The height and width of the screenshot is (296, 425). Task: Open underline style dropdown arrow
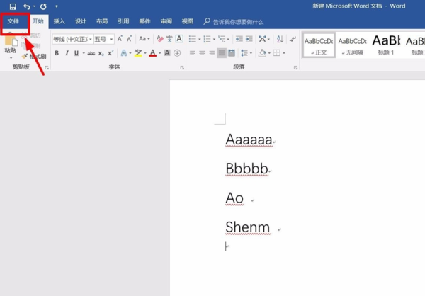pyautogui.click(x=84, y=53)
